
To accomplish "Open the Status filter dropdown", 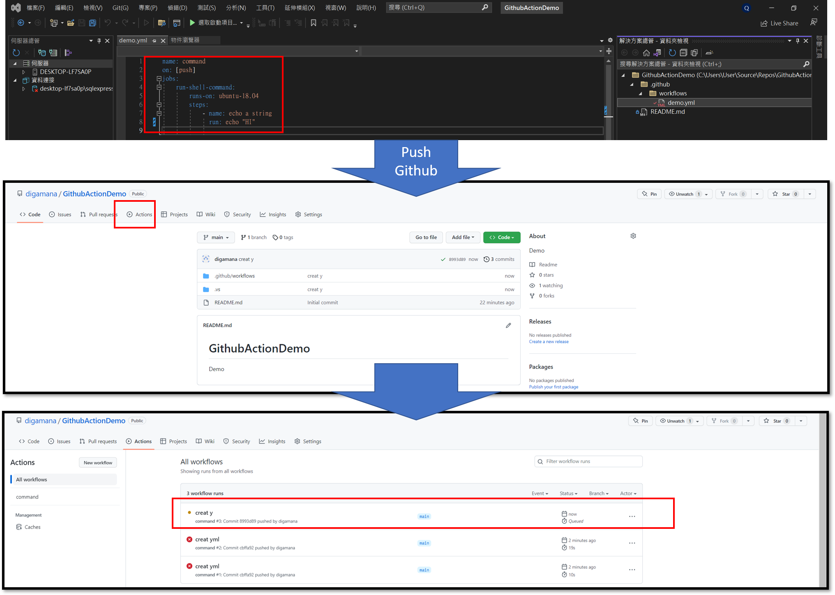I will click(568, 494).
